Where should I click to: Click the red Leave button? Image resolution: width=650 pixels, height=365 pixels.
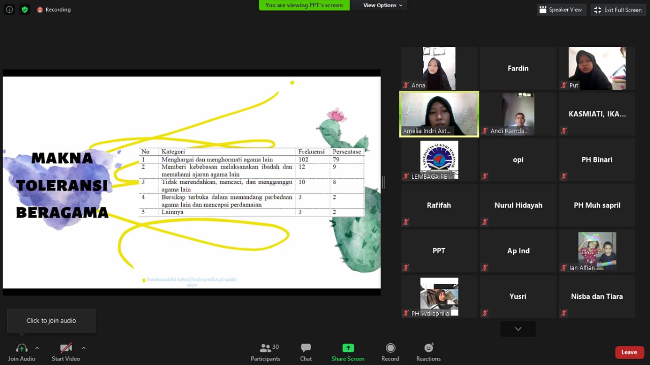[629, 352]
